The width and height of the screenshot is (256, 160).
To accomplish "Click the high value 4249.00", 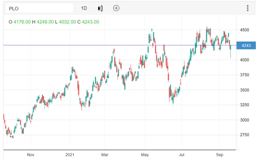I will click(x=45, y=22).
